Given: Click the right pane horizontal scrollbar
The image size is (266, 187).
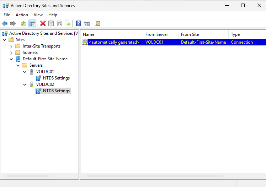Looking at the screenshot, I should click(x=155, y=176).
